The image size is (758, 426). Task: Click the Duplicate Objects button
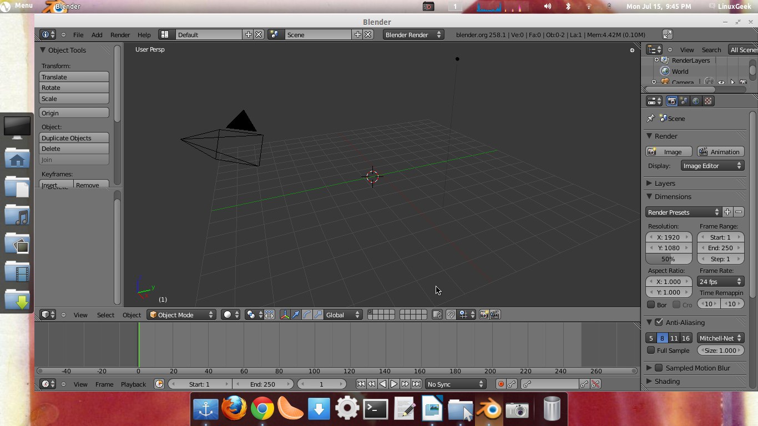(74, 138)
